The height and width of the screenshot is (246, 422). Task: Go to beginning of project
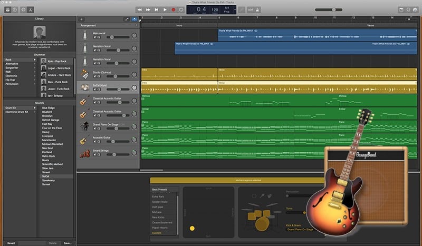(x=156, y=9)
